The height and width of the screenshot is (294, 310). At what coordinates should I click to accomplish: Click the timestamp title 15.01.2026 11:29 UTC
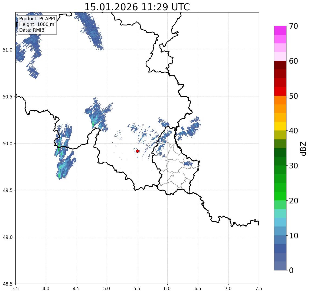pyautogui.click(x=137, y=7)
